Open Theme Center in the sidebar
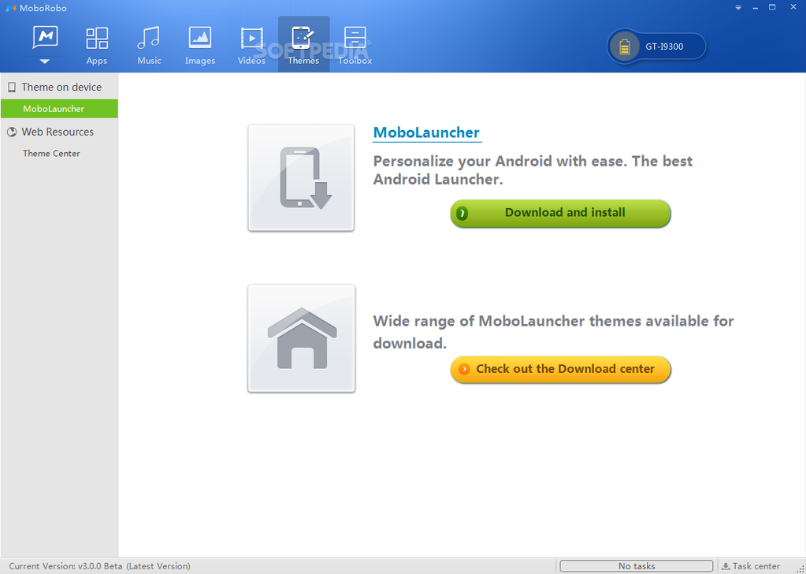Viewport: 806px width, 574px height. click(x=51, y=153)
